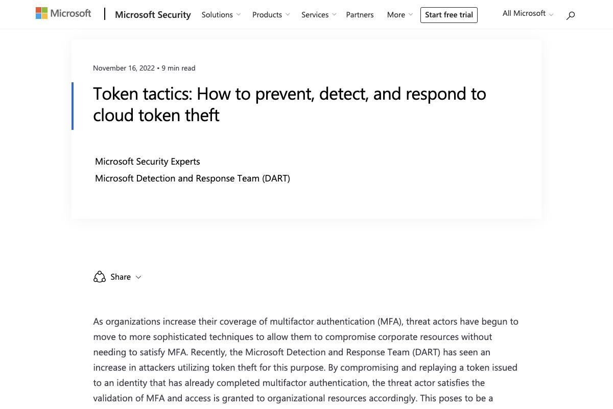
Task: Expand the Products menu
Action: tap(271, 15)
